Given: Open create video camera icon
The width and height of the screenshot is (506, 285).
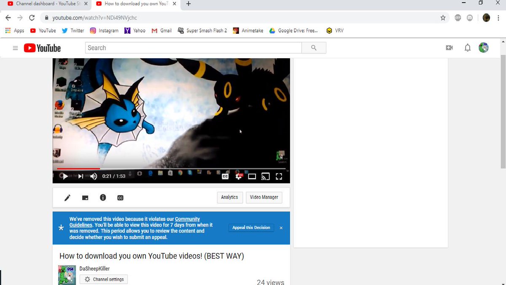Looking at the screenshot, I should (x=449, y=48).
